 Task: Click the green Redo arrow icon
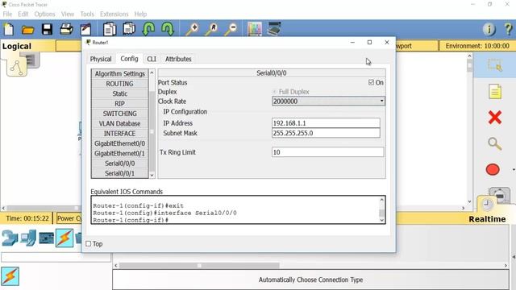168,29
